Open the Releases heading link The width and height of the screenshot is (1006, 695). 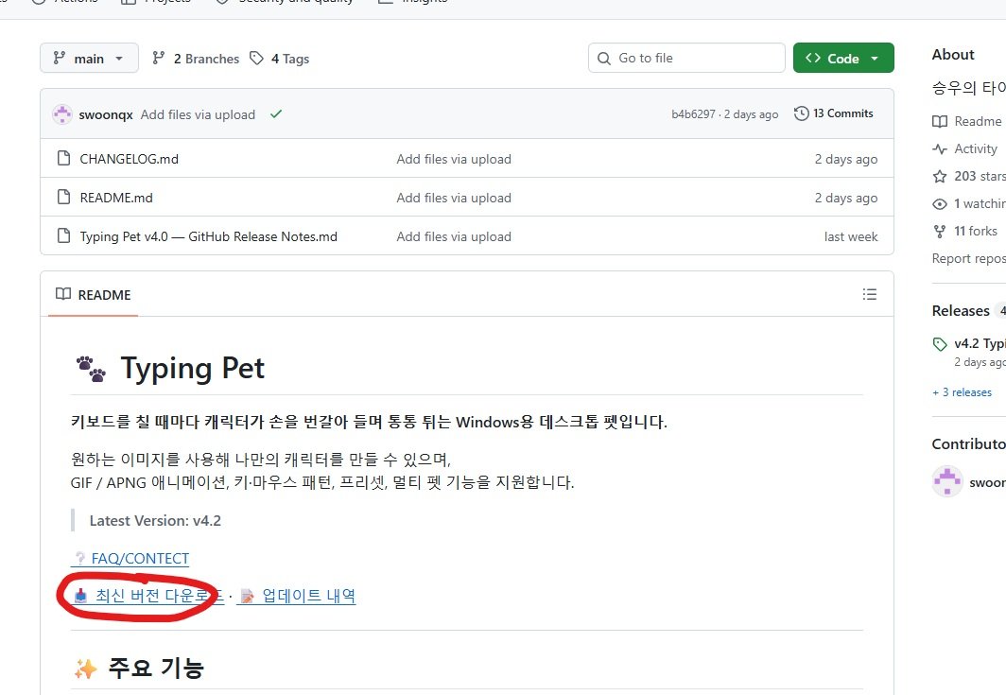[961, 310]
